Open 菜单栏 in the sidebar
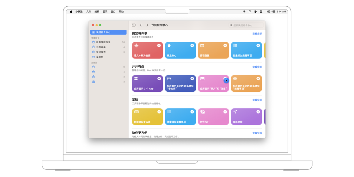354x177 pixels. tap(108, 57)
